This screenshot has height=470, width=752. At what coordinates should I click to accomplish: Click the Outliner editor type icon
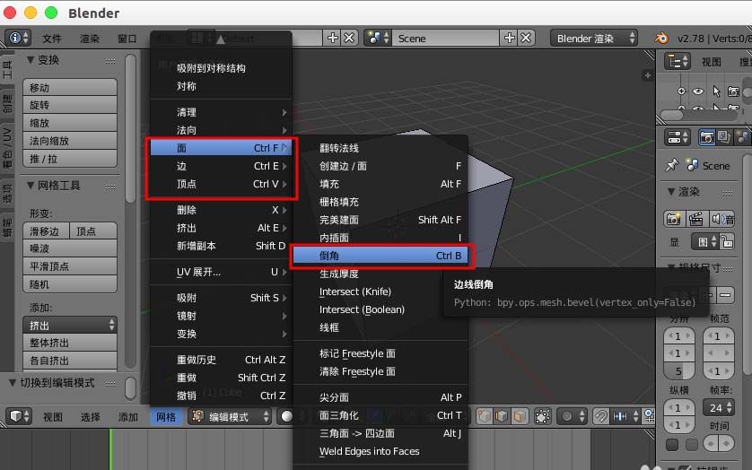point(678,61)
